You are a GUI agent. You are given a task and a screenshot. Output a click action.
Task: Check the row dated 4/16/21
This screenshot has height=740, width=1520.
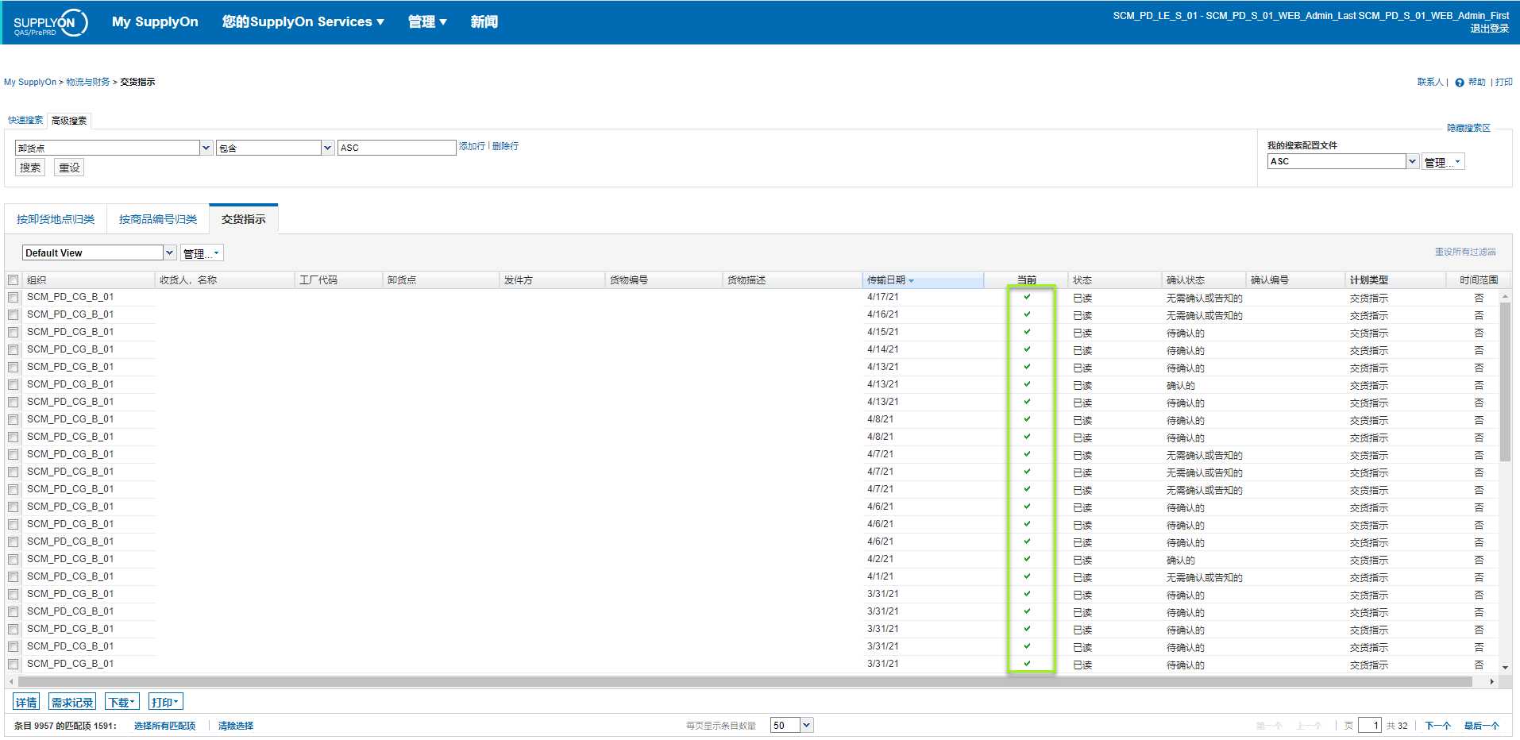tap(14, 314)
